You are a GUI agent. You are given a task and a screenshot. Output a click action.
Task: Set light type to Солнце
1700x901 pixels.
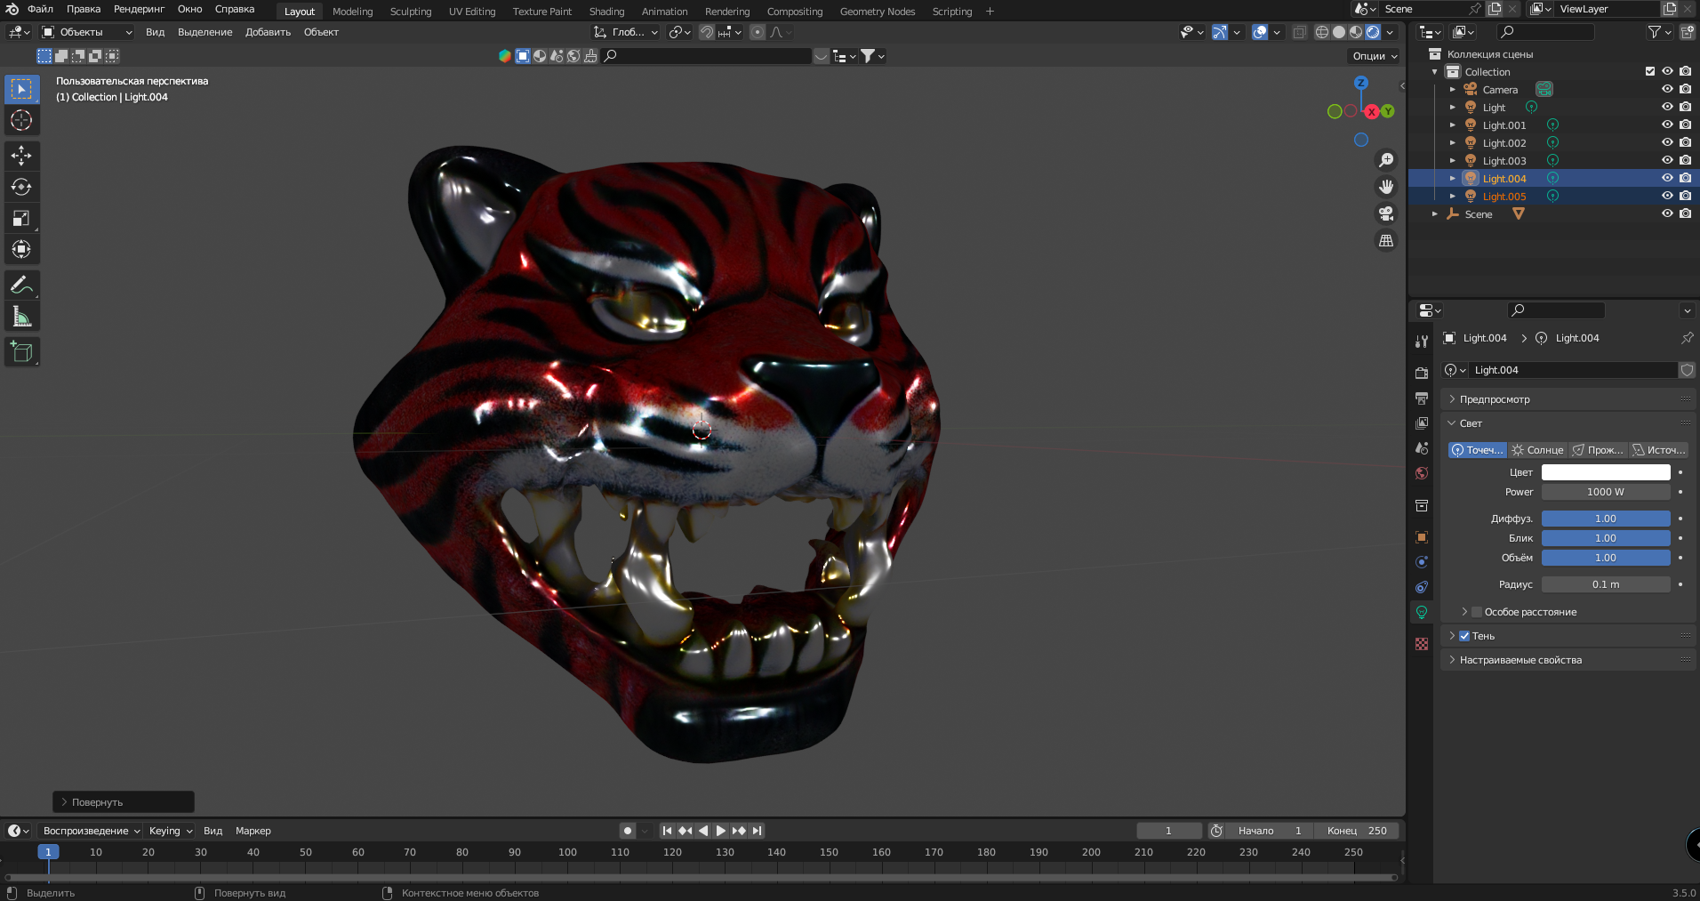pos(1538,450)
